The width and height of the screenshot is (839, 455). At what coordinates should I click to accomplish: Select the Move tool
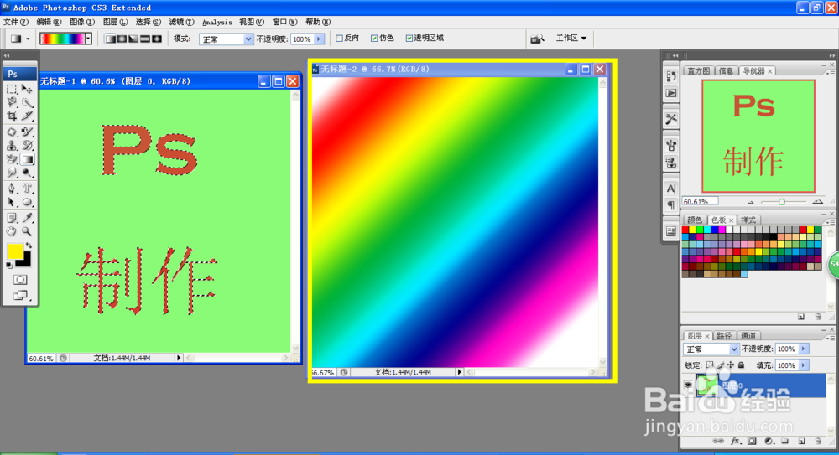click(27, 89)
